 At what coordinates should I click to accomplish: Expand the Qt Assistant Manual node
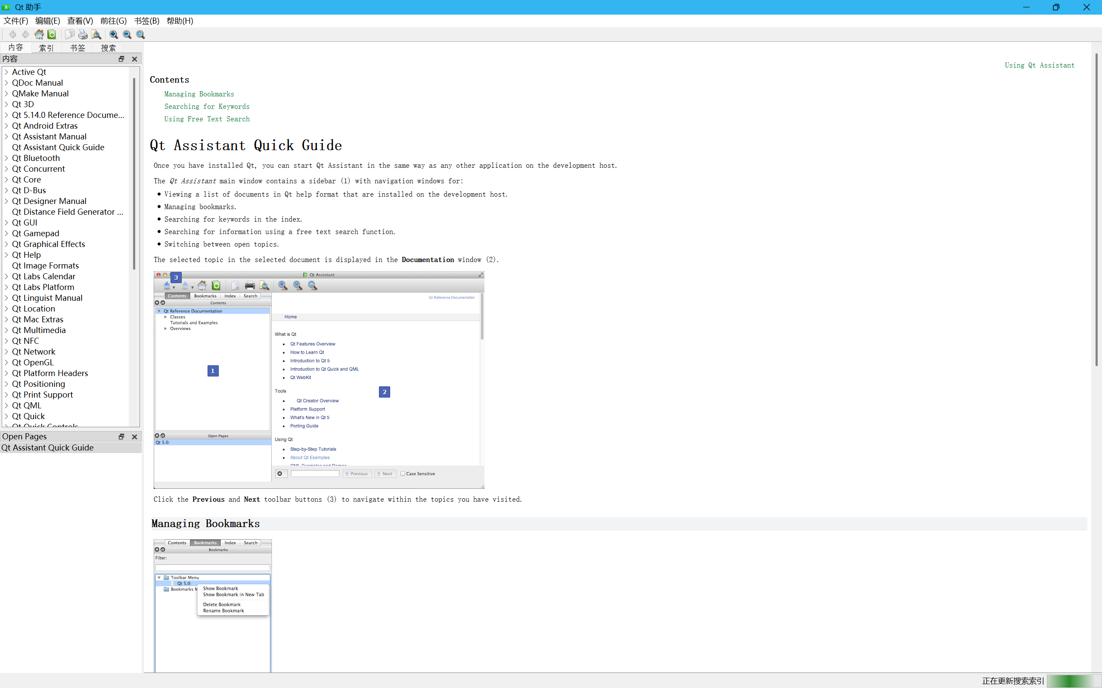(x=6, y=136)
